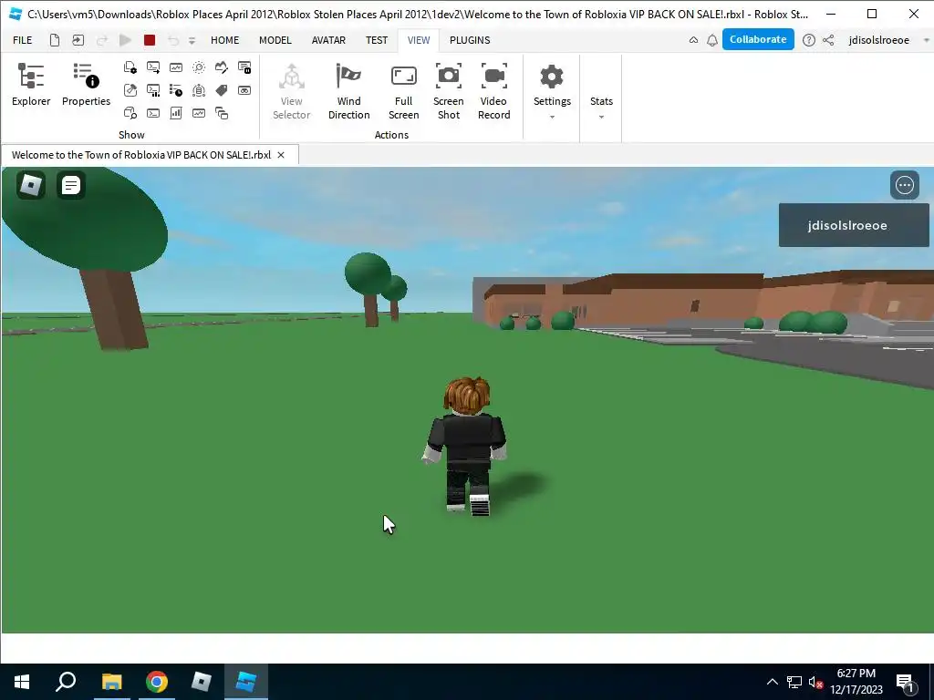Take a Screen Shot
The height and width of the screenshot is (700, 934).
click(449, 92)
